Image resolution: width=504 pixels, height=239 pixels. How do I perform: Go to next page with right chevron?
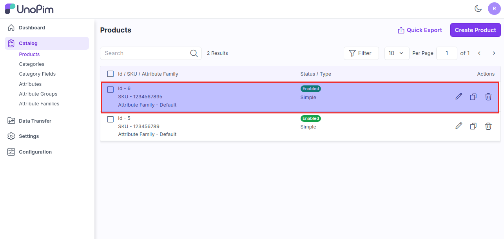(494, 53)
